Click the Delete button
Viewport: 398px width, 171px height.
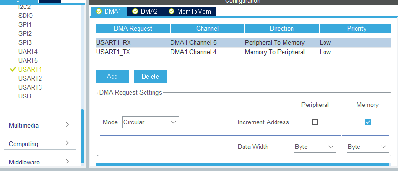(150, 76)
